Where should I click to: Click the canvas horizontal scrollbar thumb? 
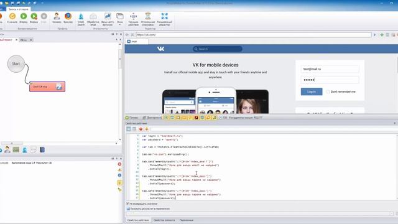point(11,143)
